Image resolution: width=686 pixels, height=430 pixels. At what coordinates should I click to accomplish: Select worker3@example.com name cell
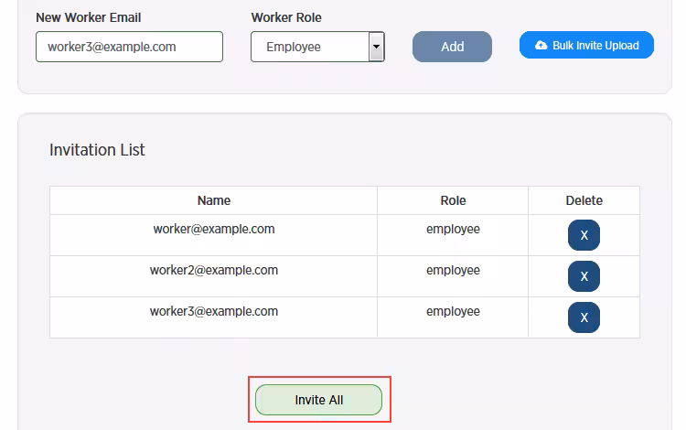click(213, 317)
